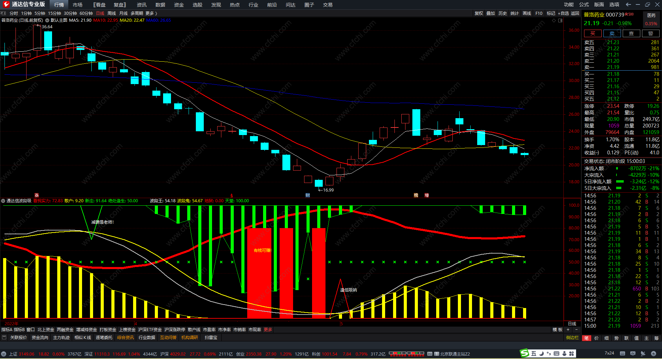Screen dimensions: 662x359
Task: Click the diamond marker icon above the chart
Action: 554,20
